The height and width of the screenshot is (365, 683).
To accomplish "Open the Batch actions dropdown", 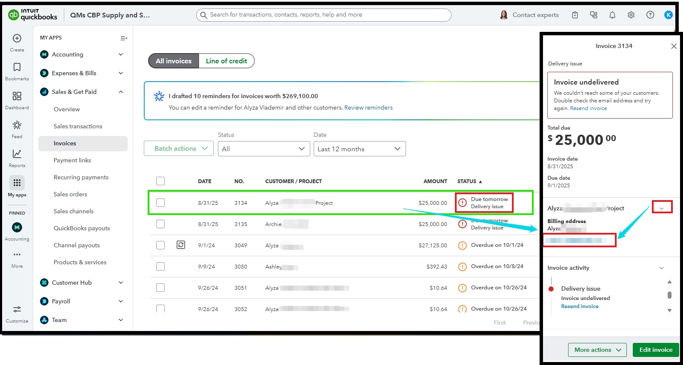I will click(x=179, y=148).
